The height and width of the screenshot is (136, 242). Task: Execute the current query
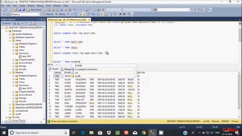tap(48, 14)
